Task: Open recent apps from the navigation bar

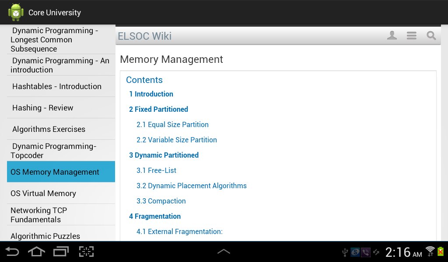Action: 62,252
